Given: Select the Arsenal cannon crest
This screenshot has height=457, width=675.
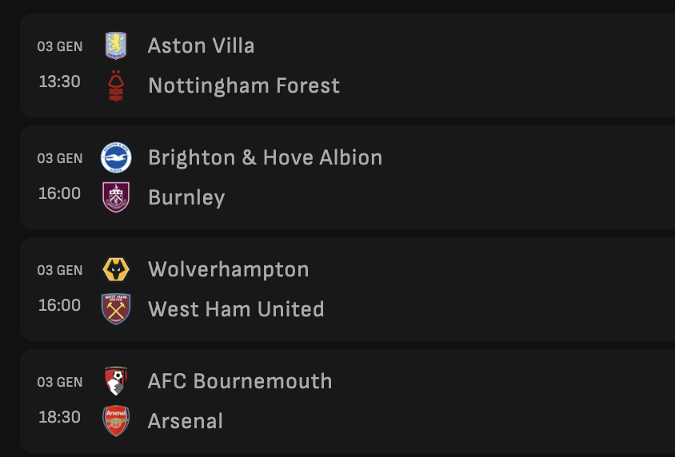Looking at the screenshot, I should click(116, 421).
